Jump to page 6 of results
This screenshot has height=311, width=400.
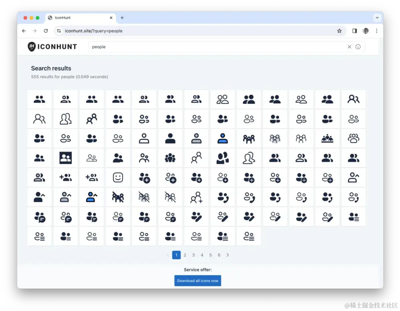coord(219,255)
